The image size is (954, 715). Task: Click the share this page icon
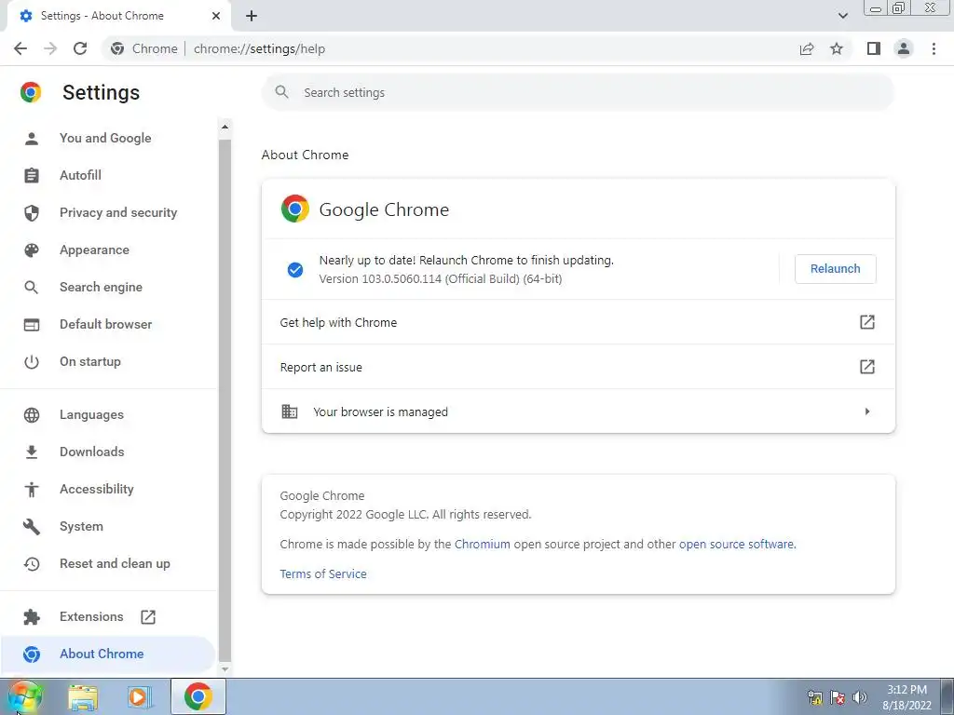click(x=807, y=48)
